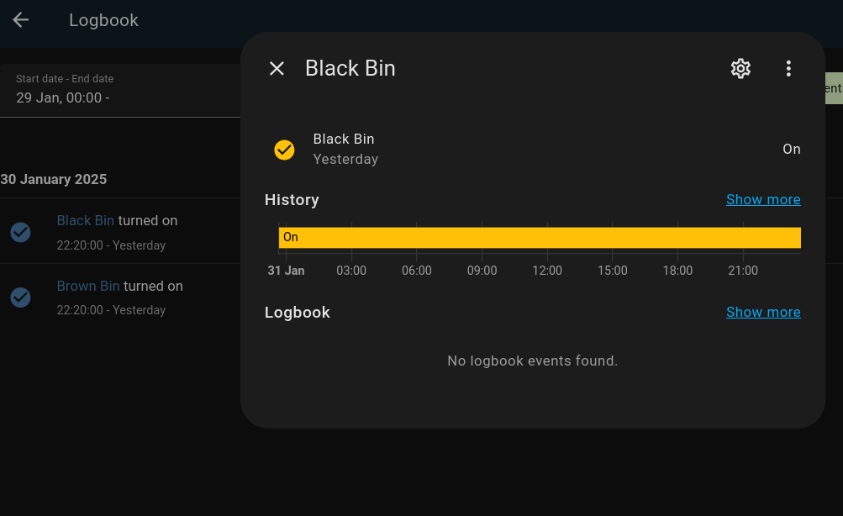Screen dimensions: 843x516
Task: Click the Black Bin turned on entry icon
Action: tap(21, 232)
